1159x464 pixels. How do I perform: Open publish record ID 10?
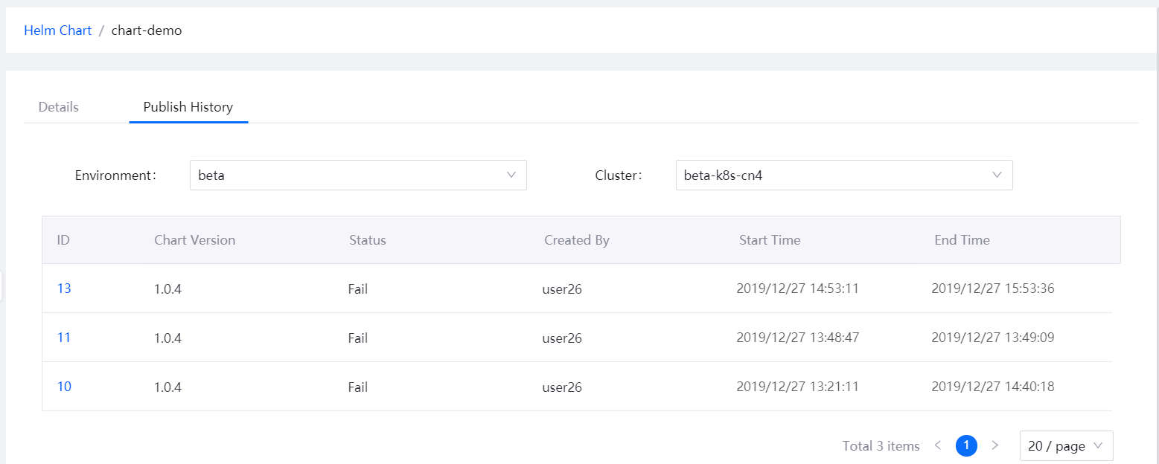[64, 387]
